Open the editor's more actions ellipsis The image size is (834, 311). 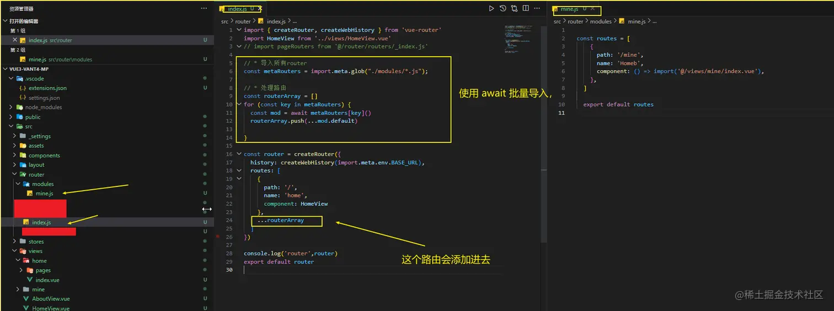pos(537,8)
